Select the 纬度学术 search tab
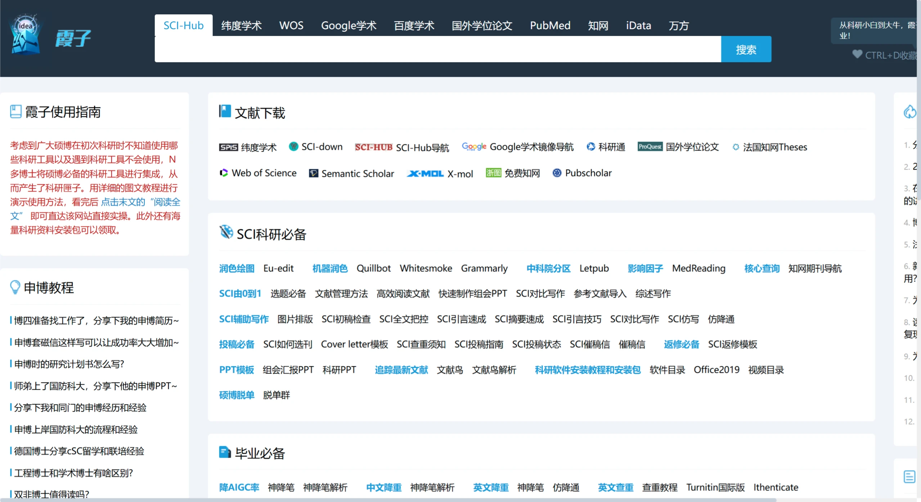921x502 pixels. click(x=241, y=26)
